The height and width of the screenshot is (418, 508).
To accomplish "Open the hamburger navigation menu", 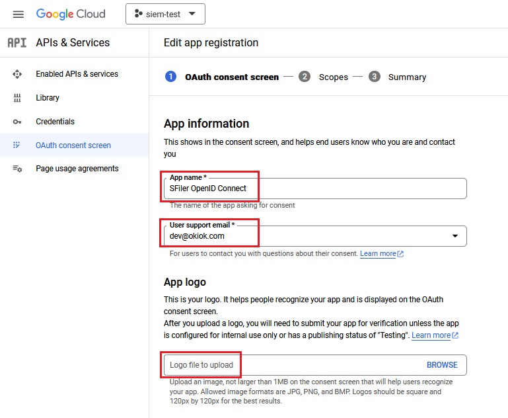I will 18,15.
